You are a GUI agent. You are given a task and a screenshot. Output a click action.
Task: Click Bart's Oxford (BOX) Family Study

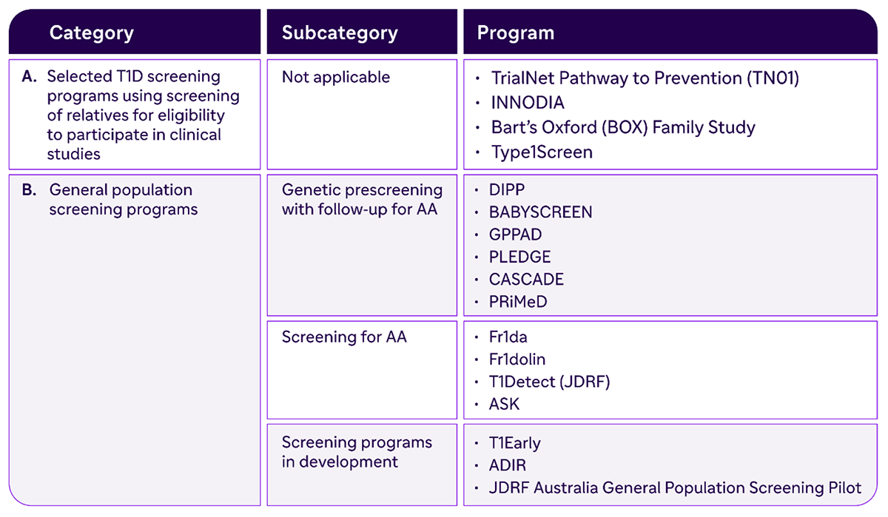[623, 127]
